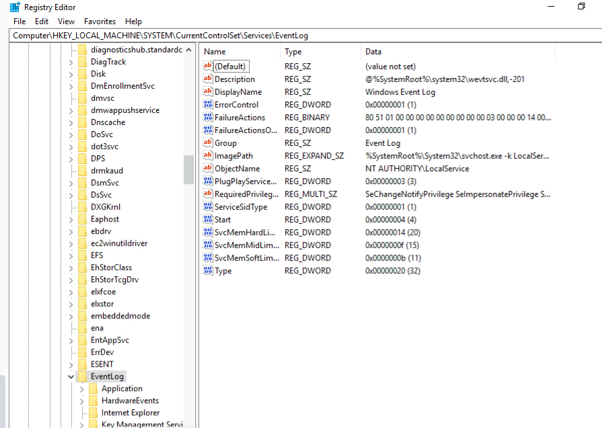Click the DWORD icon beside Type value
The height and width of the screenshot is (428, 602).
coord(208,270)
